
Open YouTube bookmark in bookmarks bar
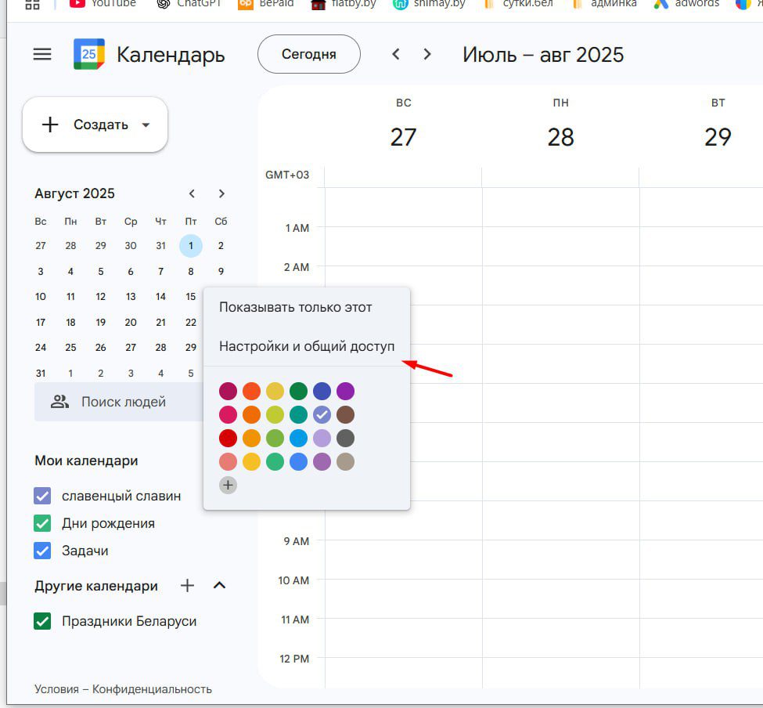pyautogui.click(x=103, y=4)
